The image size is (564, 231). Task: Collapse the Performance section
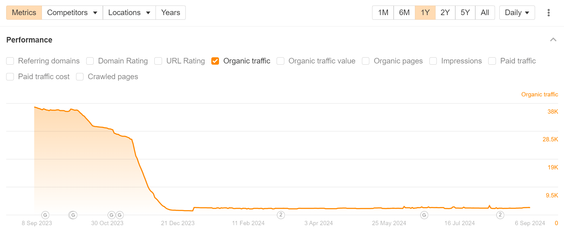coord(554,40)
